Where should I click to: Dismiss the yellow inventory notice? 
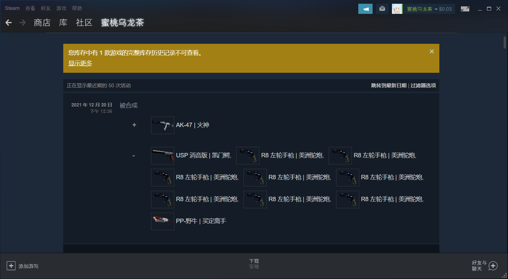(432, 52)
